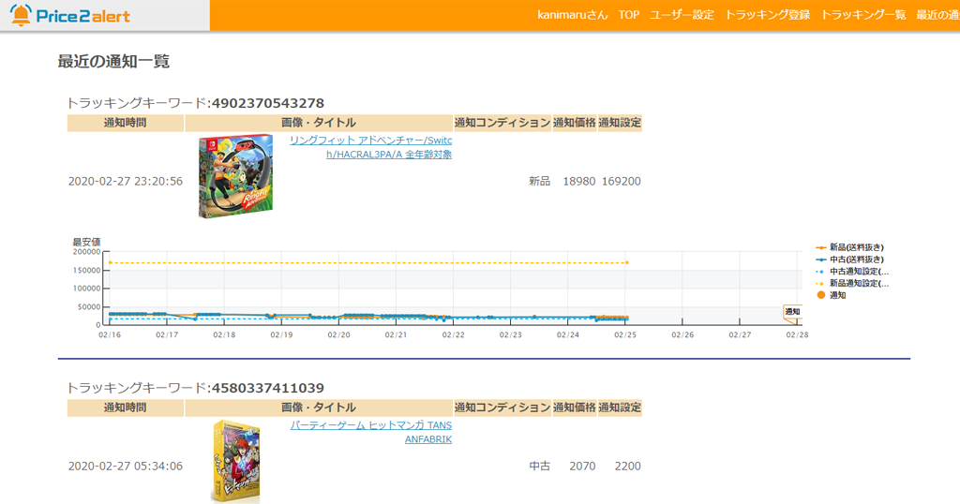The height and width of the screenshot is (504, 960).
Task: Click the 通知設定 header in first table
Action: 620,123
